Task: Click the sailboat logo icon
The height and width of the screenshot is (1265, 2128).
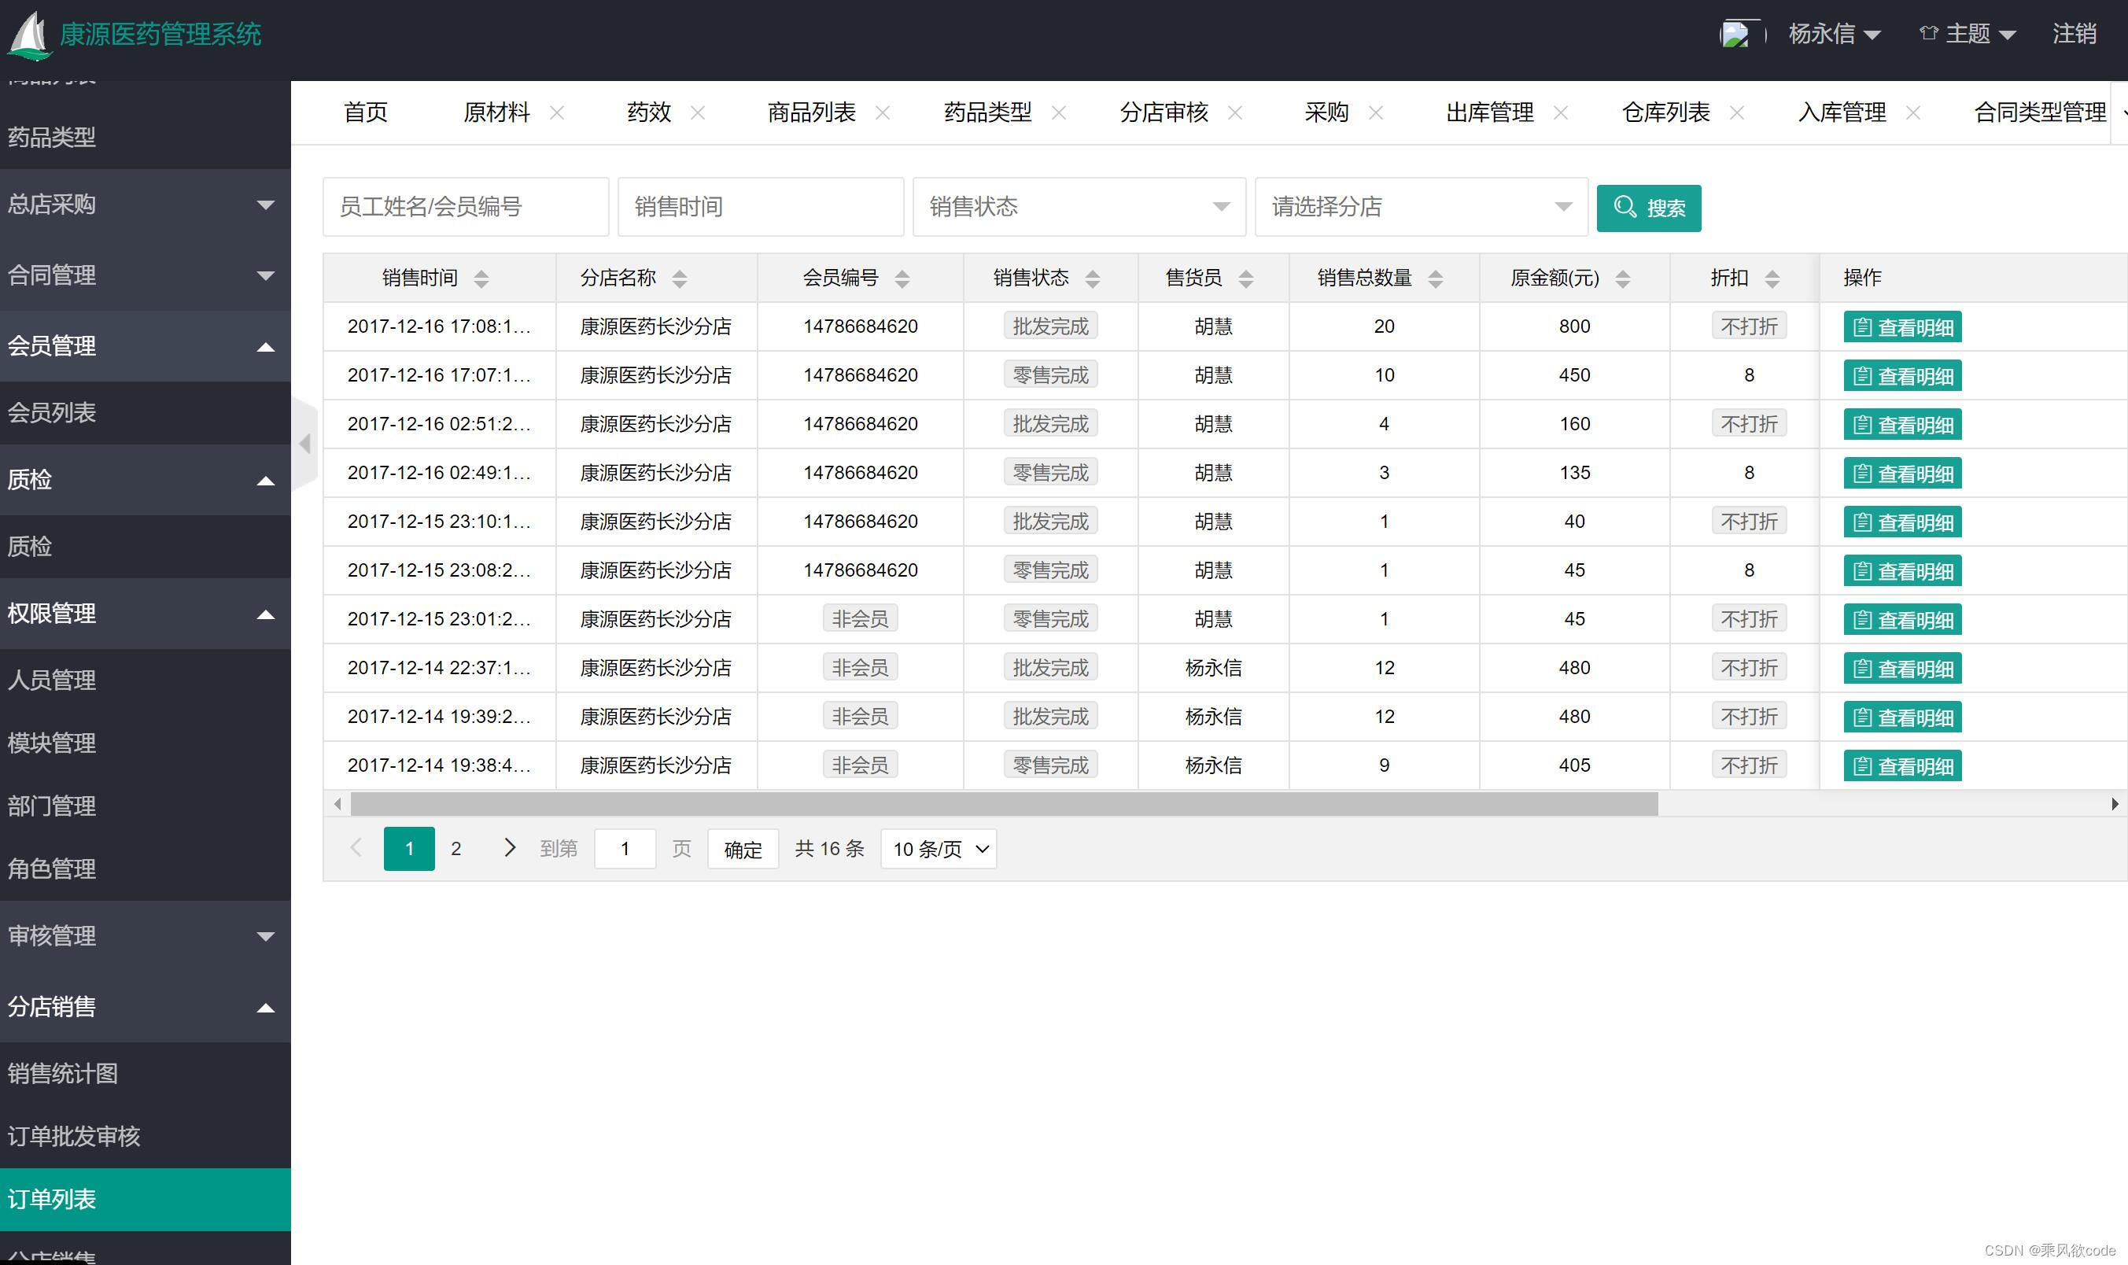Action: 30,36
